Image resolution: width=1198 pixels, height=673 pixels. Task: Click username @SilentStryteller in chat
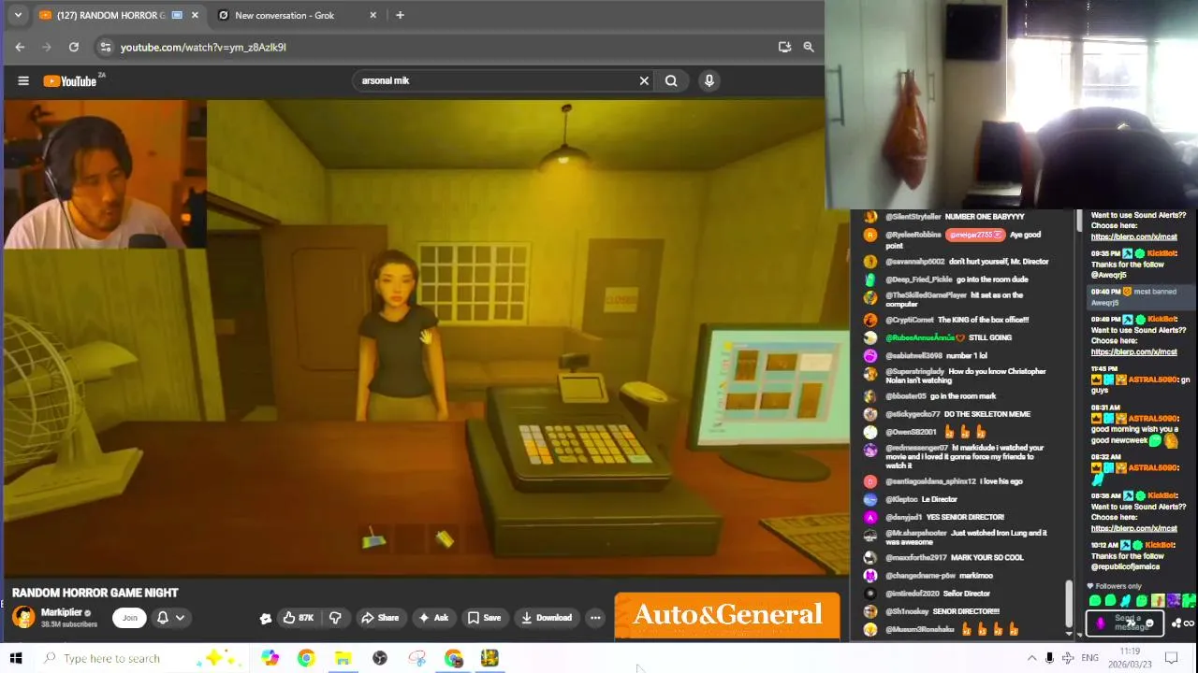(913, 217)
